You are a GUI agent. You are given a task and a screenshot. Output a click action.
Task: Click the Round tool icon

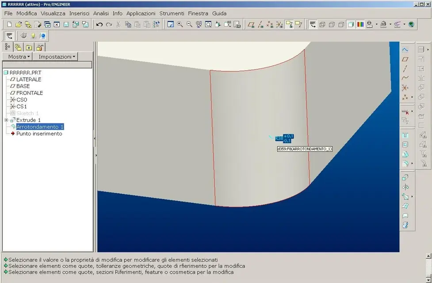coord(405,164)
